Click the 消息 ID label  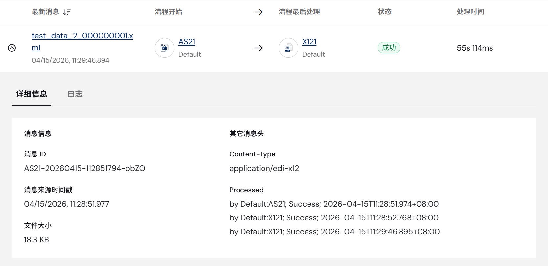coord(35,154)
